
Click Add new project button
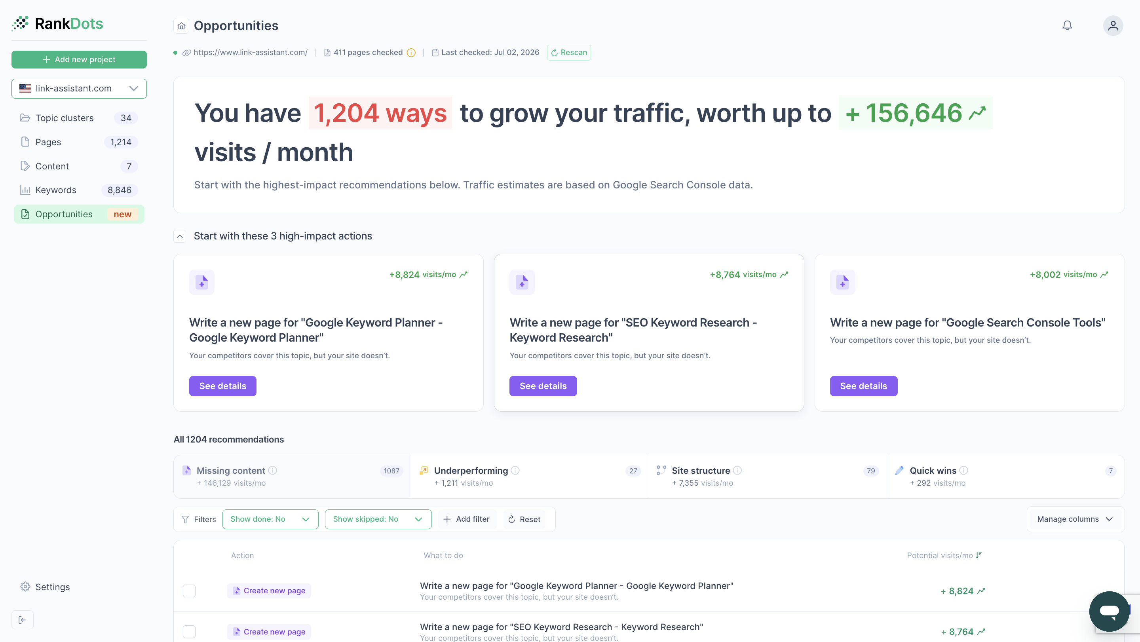[79, 60]
